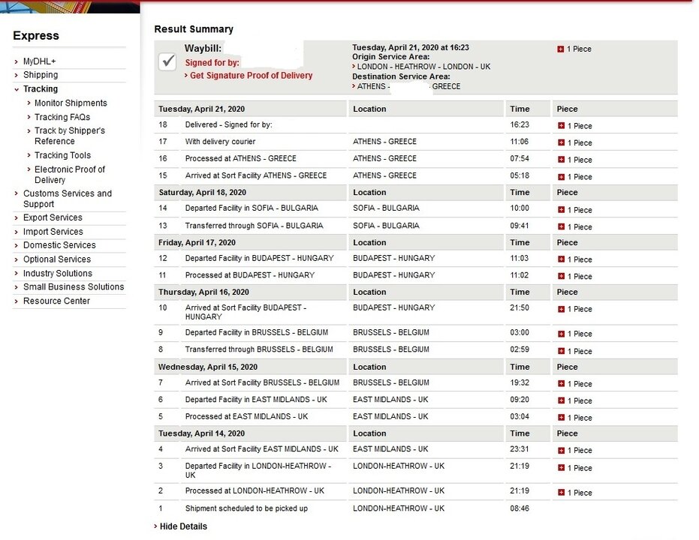Expand the Optional Services arrow
699x540 pixels.
coord(17,259)
